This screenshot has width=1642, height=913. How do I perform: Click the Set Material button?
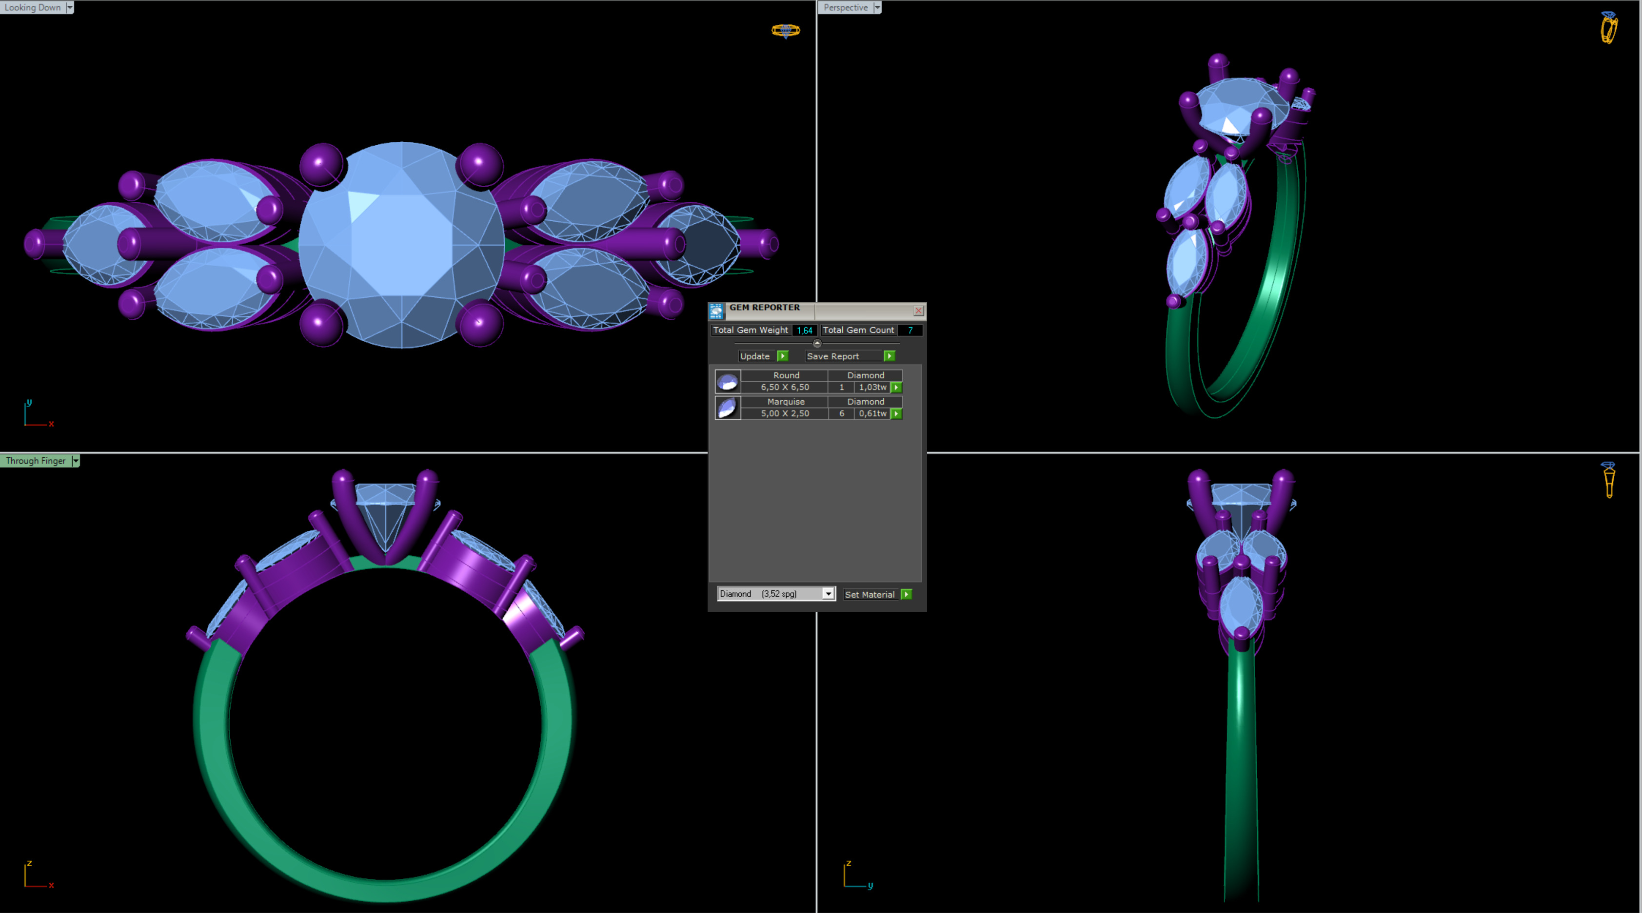pos(870,594)
